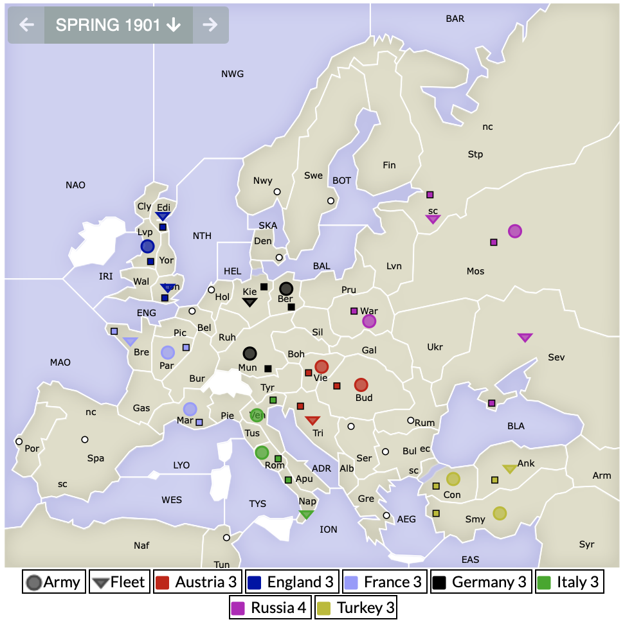This screenshot has height=622, width=625.
Task: Select the Russian army in Moscow
Action: tap(515, 231)
